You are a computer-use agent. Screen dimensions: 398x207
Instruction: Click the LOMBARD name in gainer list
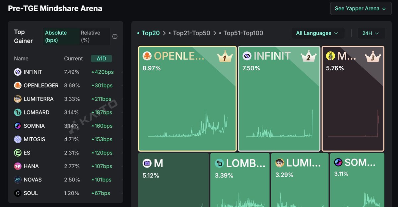point(36,112)
